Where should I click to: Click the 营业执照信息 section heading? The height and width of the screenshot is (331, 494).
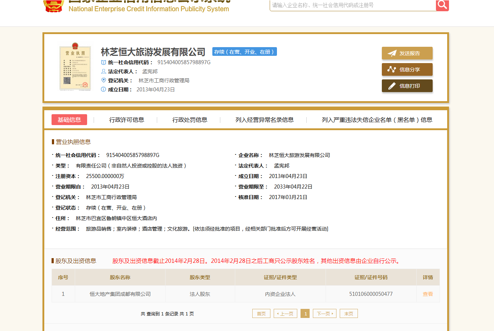pyautogui.click(x=73, y=142)
